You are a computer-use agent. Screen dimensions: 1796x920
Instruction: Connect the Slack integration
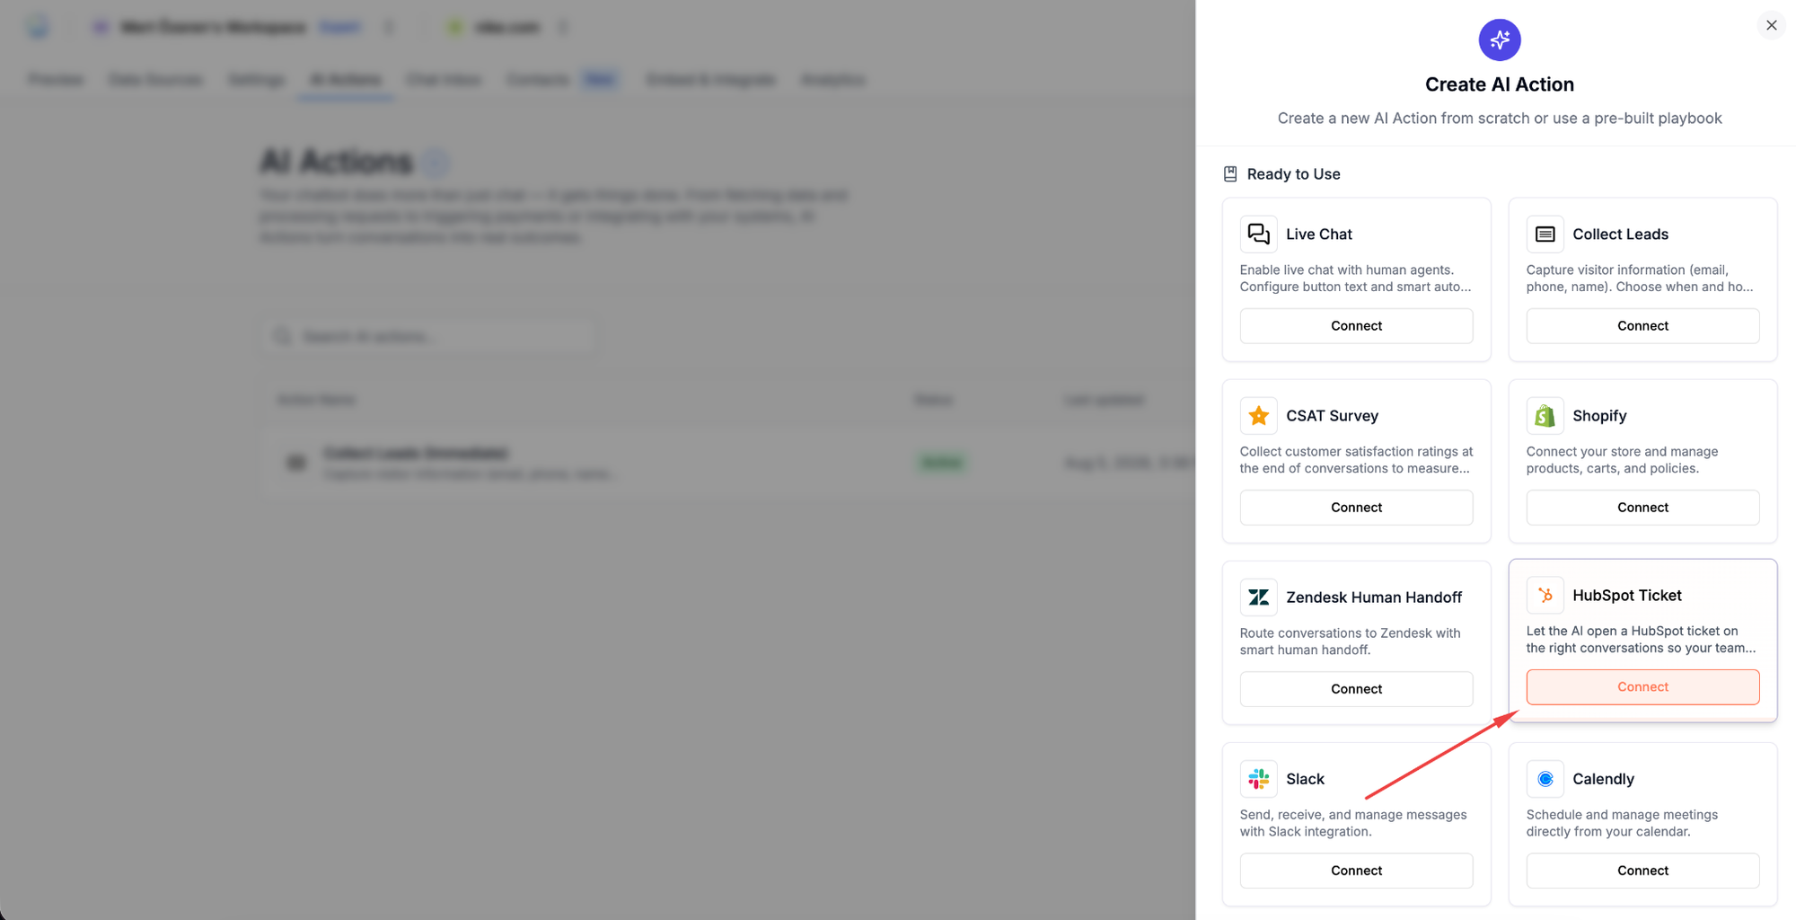(1356, 871)
